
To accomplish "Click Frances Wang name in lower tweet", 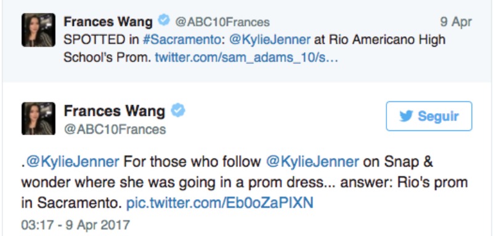I will click(x=115, y=111).
